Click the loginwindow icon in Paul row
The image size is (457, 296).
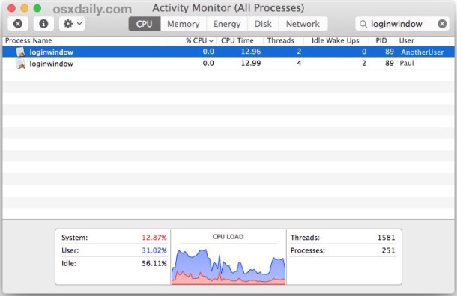pos(20,64)
